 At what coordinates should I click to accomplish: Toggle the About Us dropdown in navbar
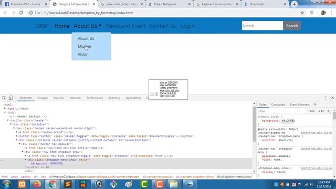pyautogui.click(x=88, y=26)
